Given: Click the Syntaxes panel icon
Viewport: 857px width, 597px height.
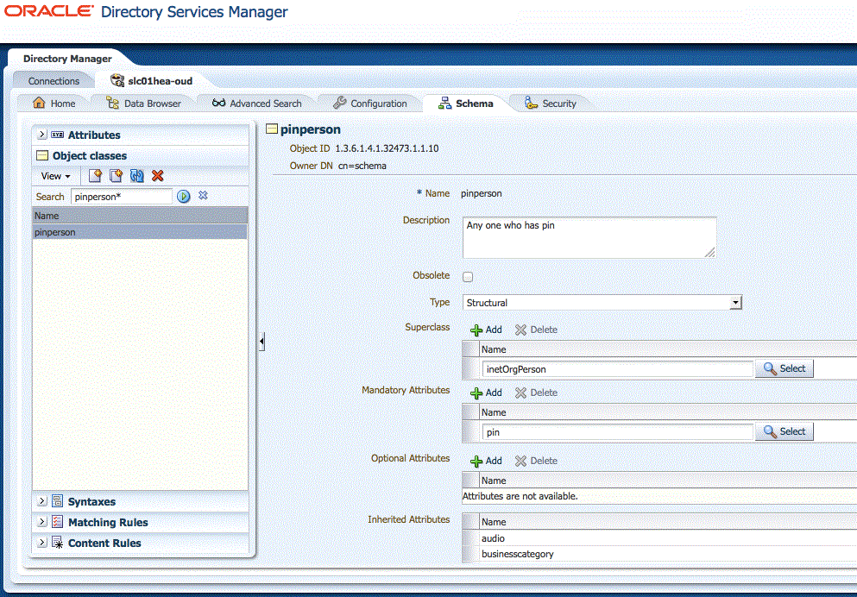Looking at the screenshot, I should coord(57,501).
